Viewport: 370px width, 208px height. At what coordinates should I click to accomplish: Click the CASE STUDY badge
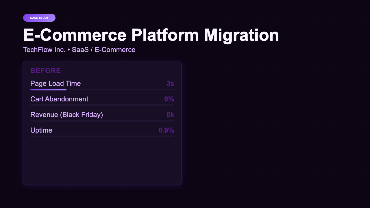click(x=39, y=18)
